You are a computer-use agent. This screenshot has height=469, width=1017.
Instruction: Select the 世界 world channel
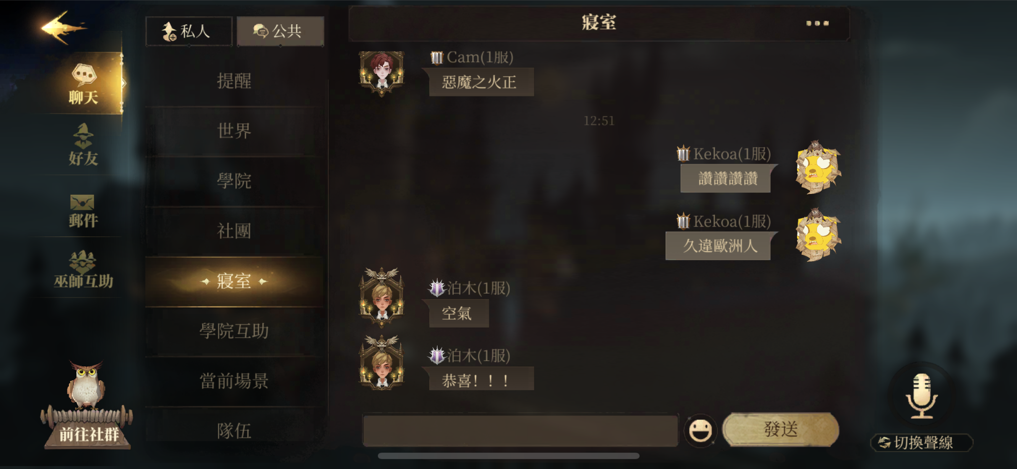[x=234, y=131]
